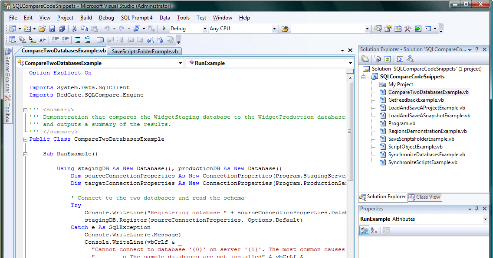
Task: Expand the Any CPU platform dropdown
Action: pyautogui.click(x=275, y=29)
